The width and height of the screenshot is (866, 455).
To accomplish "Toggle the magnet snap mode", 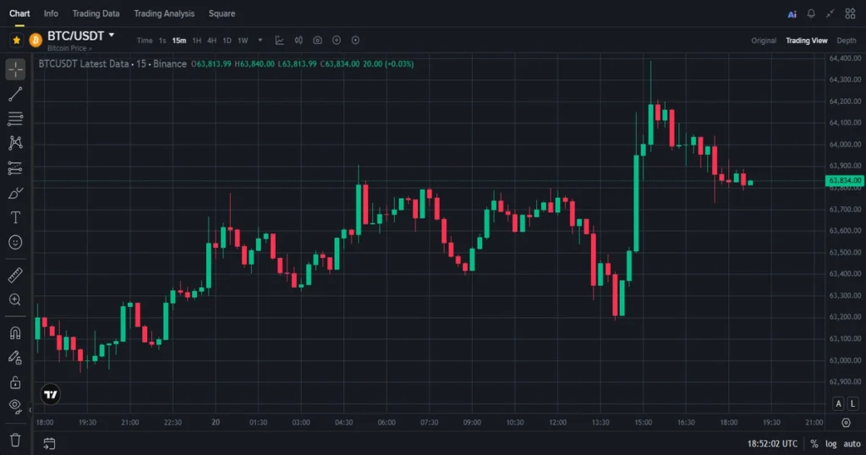I will pos(15,333).
